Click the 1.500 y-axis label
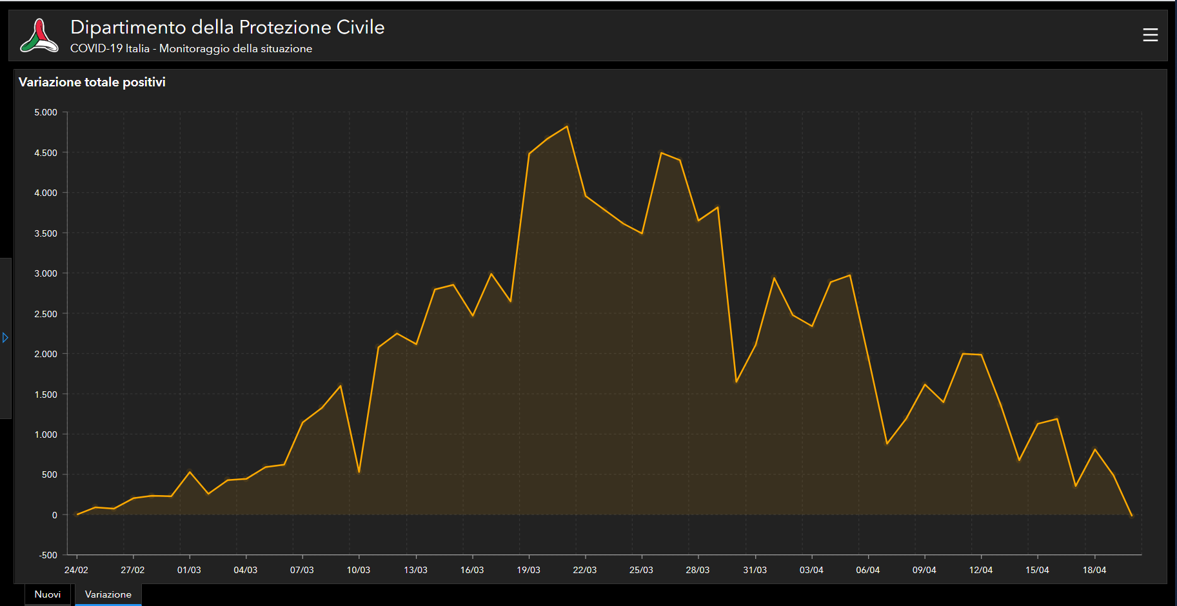1177x606 pixels. [46, 395]
